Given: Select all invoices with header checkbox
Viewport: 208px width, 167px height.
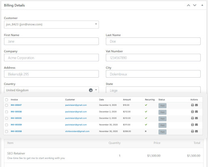Looking at the screenshot, I should [x=6, y=100].
